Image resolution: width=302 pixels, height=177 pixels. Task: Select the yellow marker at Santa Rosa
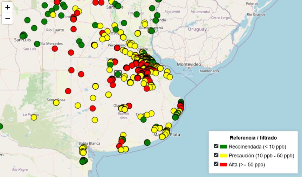56,102
